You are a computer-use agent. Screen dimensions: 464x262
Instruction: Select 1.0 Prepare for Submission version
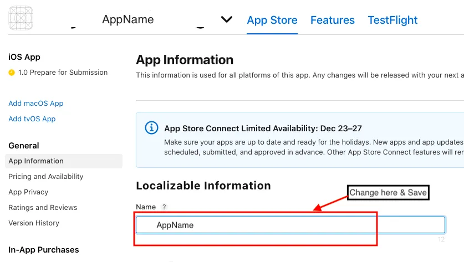63,73
